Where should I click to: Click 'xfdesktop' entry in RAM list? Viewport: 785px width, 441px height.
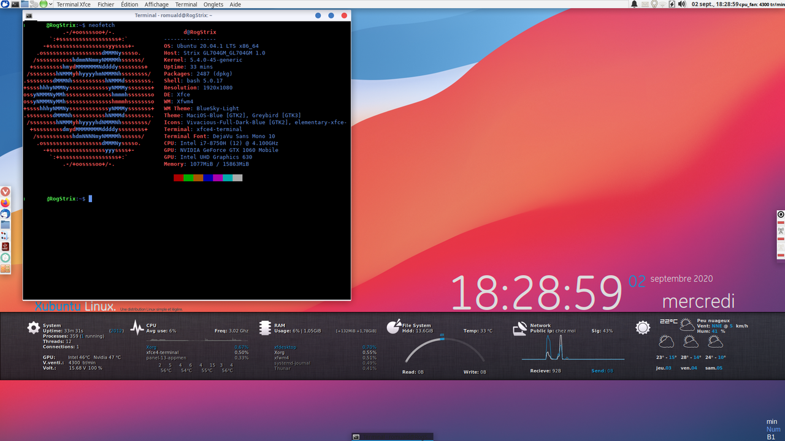pos(285,347)
